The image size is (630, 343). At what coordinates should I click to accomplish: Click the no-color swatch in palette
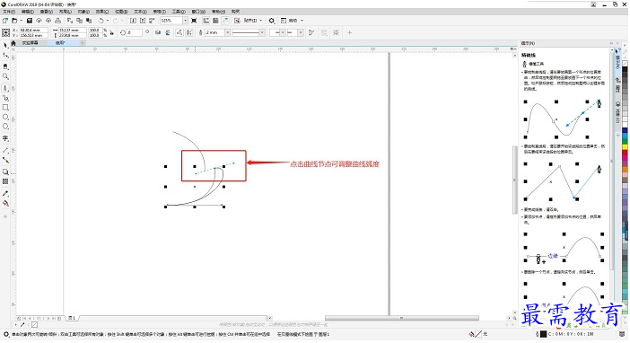pyautogui.click(x=626, y=63)
